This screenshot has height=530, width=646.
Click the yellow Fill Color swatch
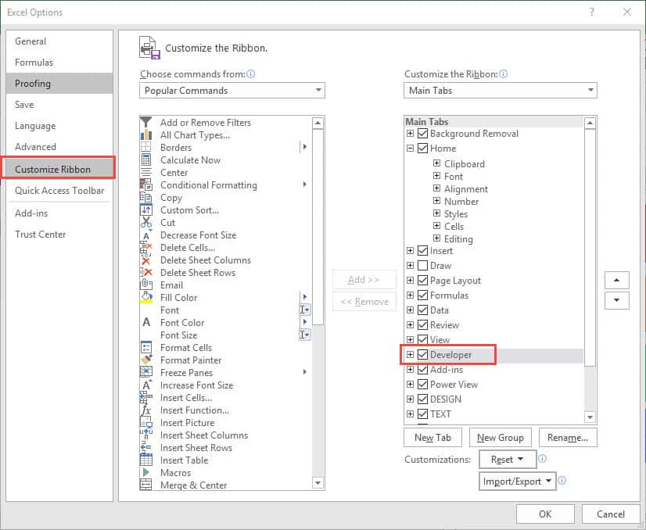click(146, 297)
